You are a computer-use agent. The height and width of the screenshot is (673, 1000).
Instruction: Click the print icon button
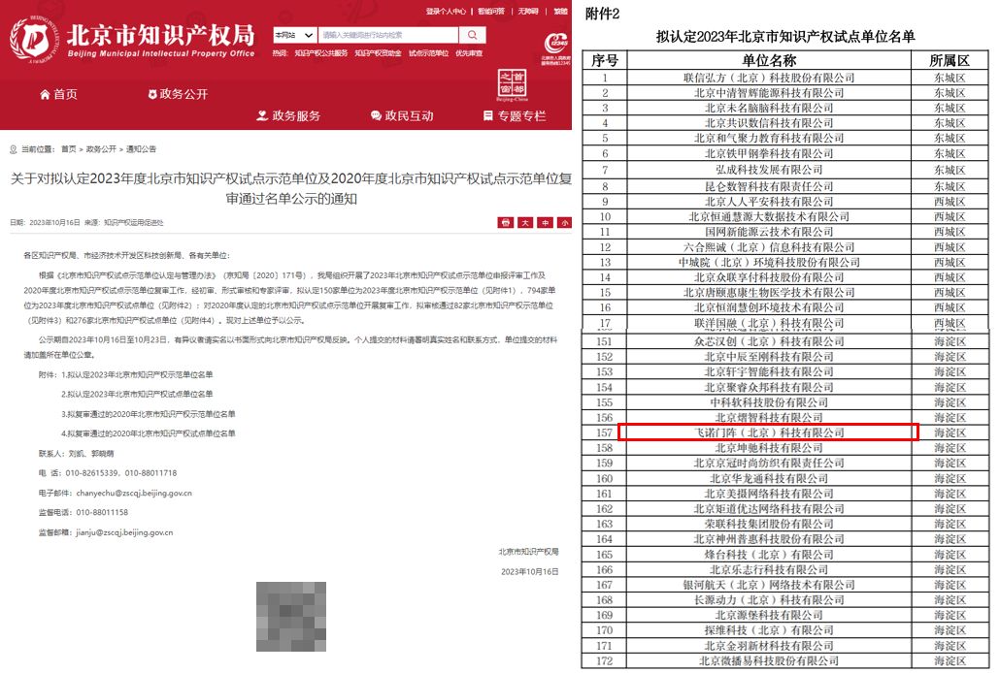tap(505, 222)
